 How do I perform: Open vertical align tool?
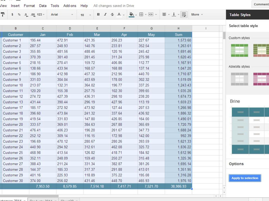(x=174, y=14)
